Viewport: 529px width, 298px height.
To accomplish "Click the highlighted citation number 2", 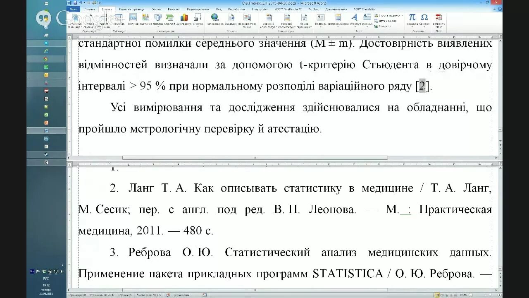I will click(x=422, y=86).
